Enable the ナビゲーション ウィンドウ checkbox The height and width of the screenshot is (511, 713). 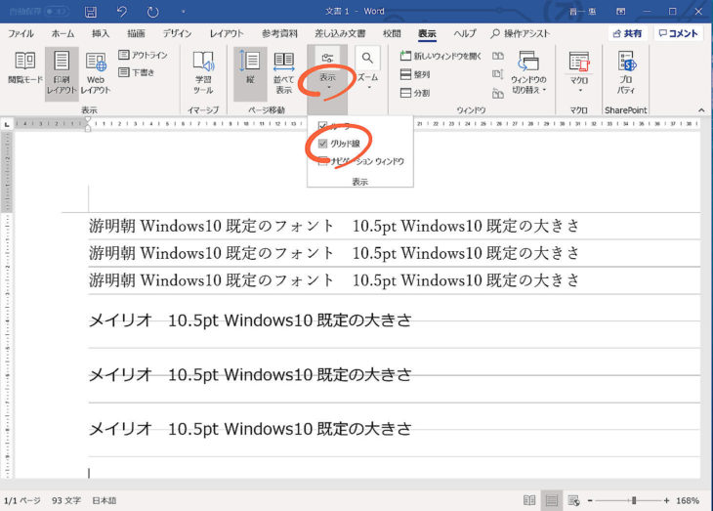[323, 161]
